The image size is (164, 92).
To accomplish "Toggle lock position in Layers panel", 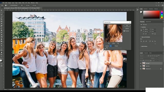I will [147, 61].
